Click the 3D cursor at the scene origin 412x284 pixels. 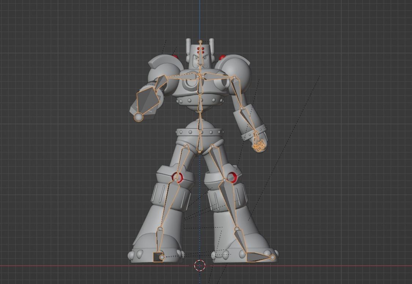tap(200, 265)
